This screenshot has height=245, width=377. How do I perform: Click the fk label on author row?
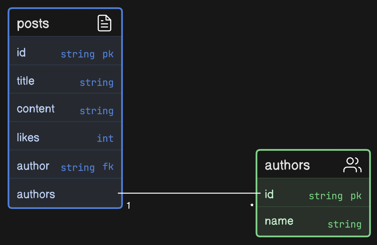click(x=108, y=167)
